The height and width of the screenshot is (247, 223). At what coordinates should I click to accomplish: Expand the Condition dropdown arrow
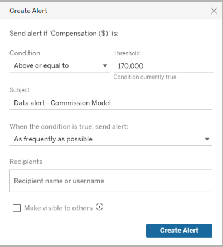pos(105,65)
